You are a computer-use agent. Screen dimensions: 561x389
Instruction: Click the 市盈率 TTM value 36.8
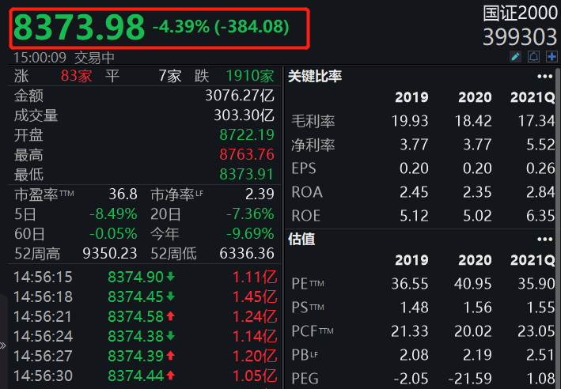tap(123, 194)
